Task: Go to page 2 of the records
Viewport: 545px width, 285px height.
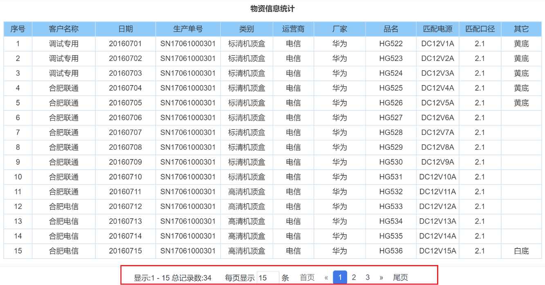Action: (x=354, y=278)
